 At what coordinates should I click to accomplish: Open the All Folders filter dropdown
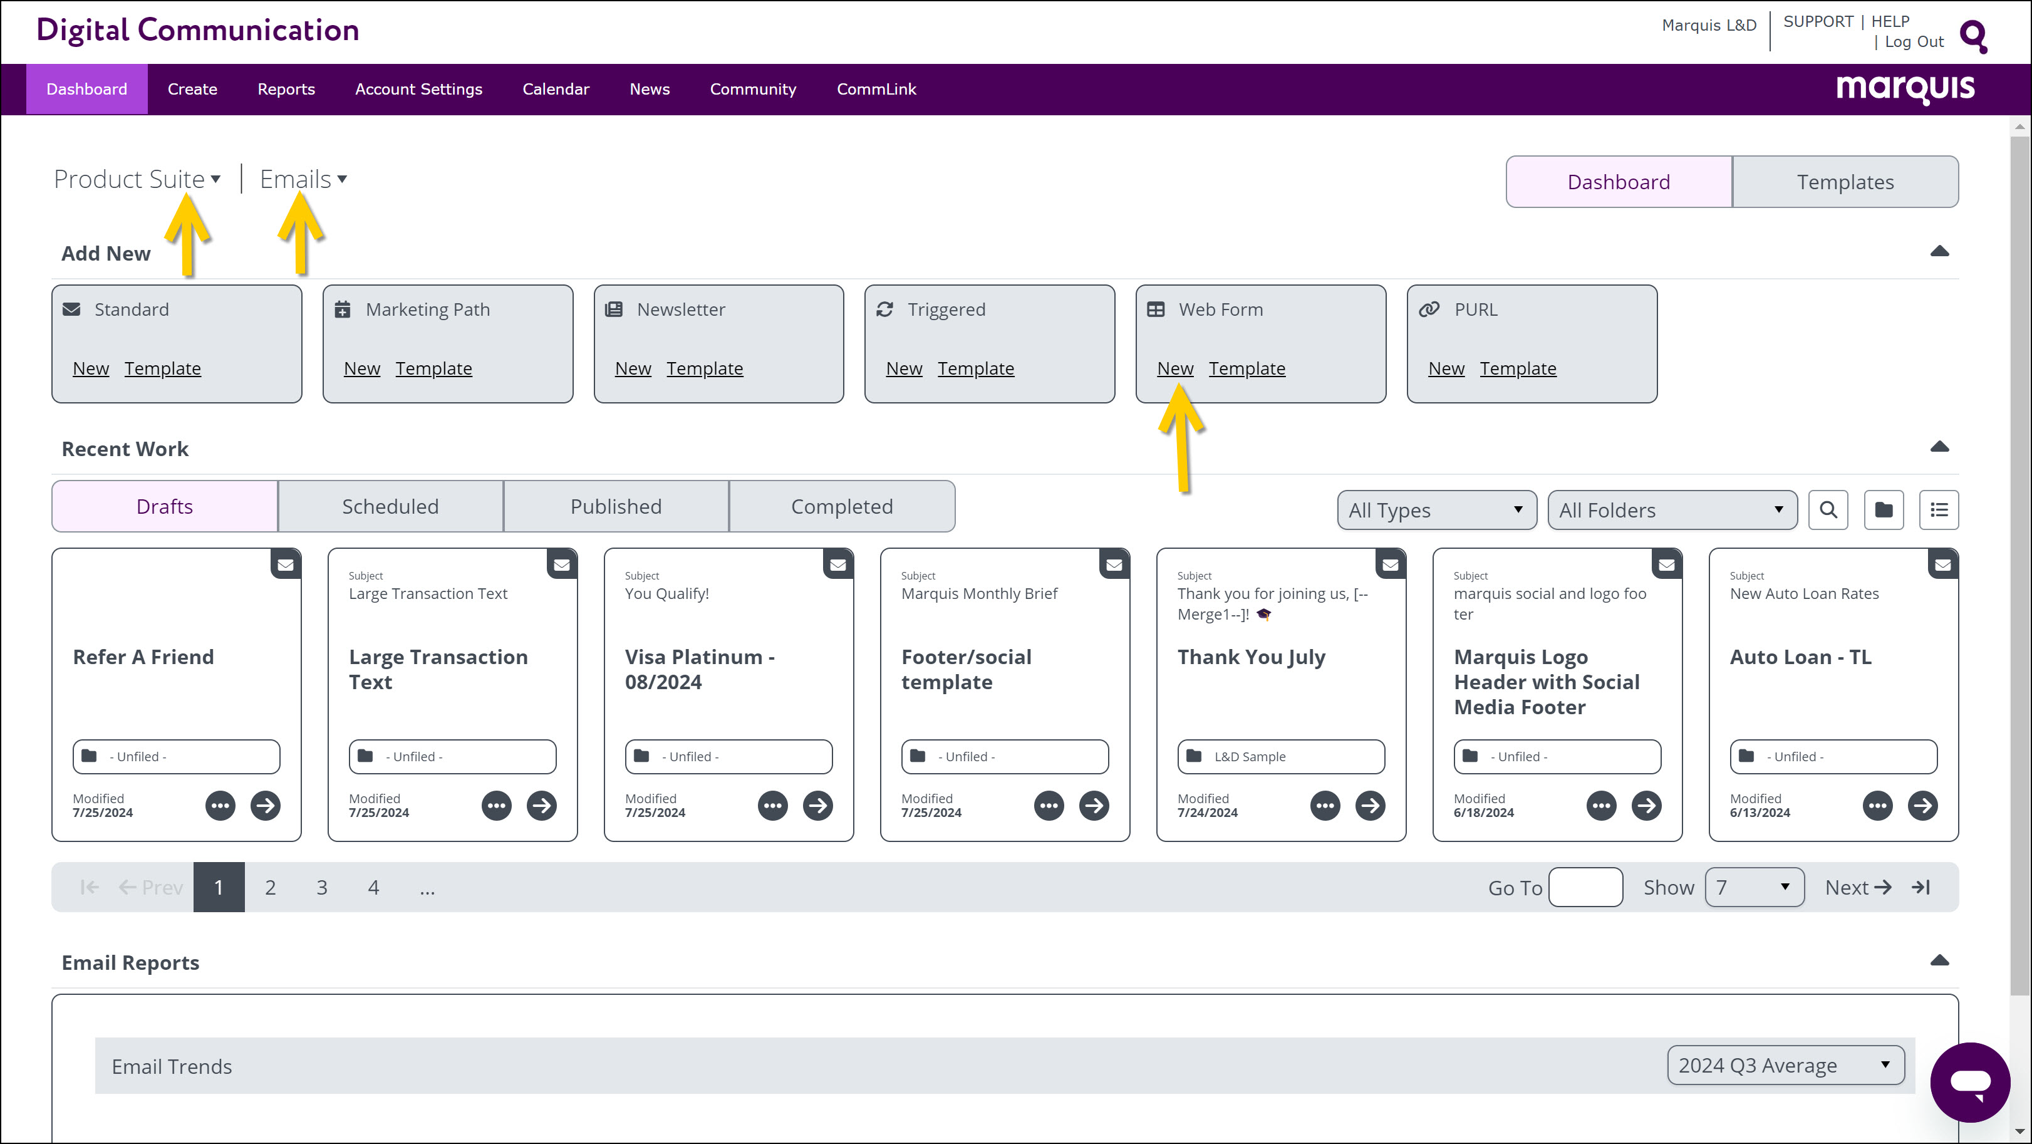pos(1672,510)
